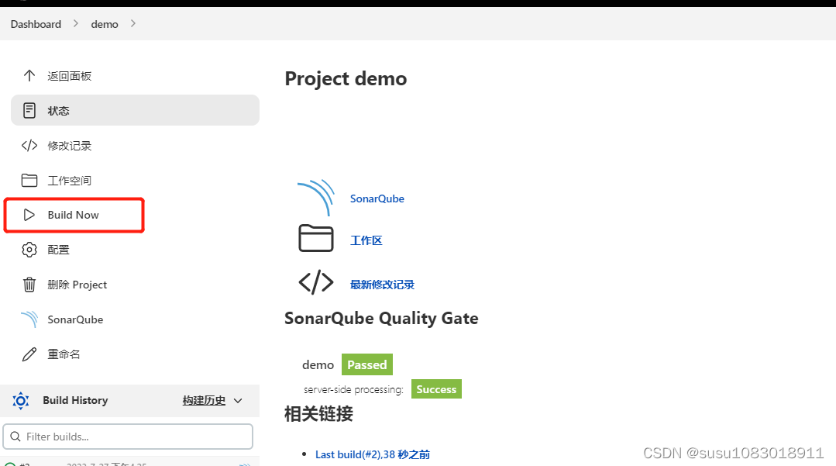
Task: Click the play icon beside Build Now
Action: [x=29, y=215]
